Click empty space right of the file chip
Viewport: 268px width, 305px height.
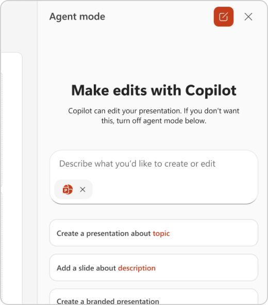pyautogui.click(x=175, y=189)
